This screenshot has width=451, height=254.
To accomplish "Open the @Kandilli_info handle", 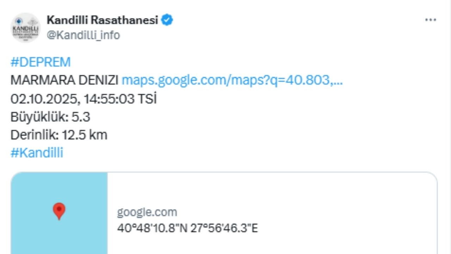I will [x=83, y=35].
